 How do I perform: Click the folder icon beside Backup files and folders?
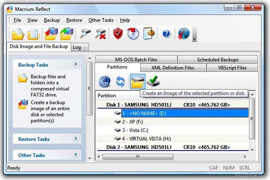[x=23, y=78]
